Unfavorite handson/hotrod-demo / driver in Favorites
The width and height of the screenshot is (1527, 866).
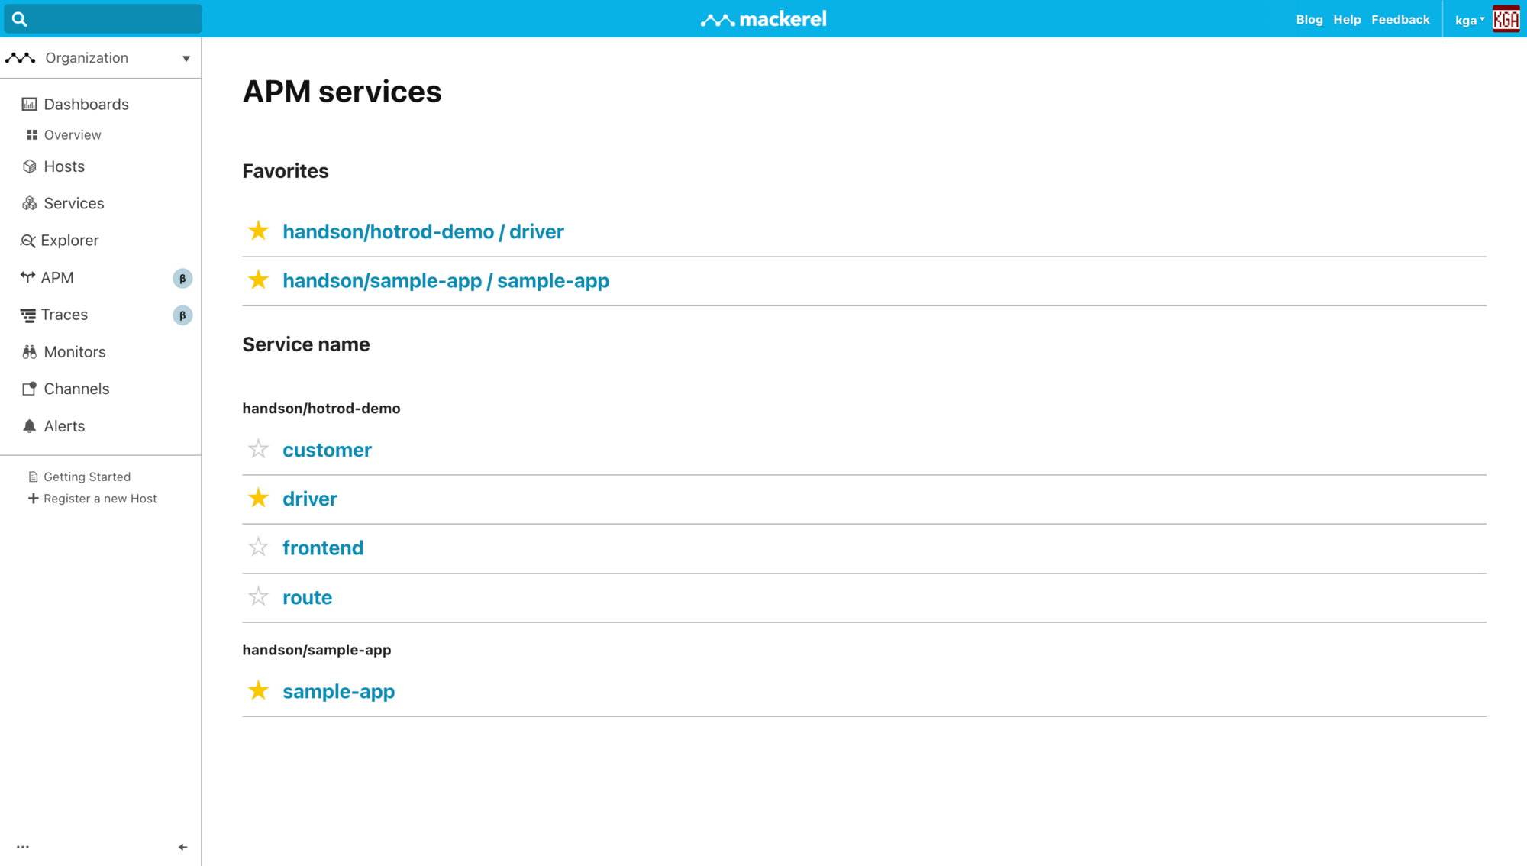pyautogui.click(x=259, y=231)
